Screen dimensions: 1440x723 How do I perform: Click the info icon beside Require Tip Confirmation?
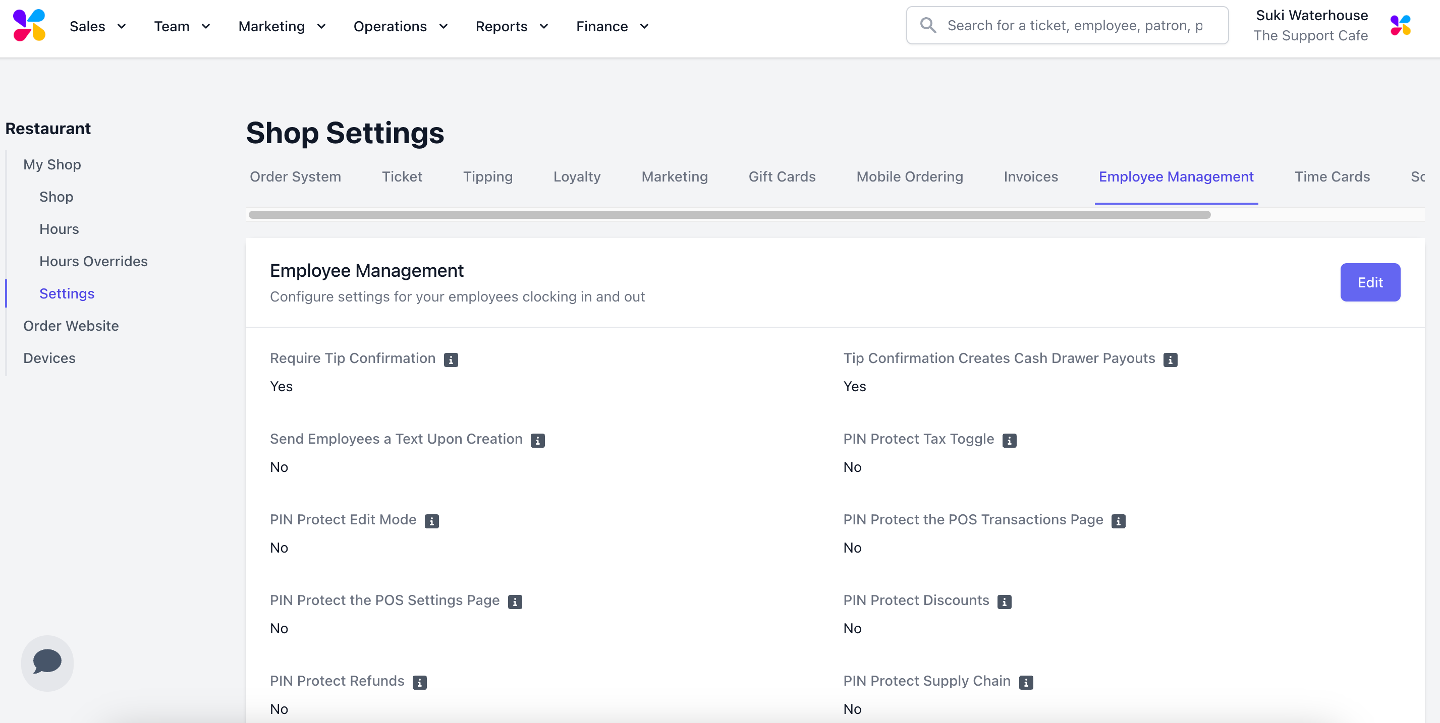coord(451,360)
